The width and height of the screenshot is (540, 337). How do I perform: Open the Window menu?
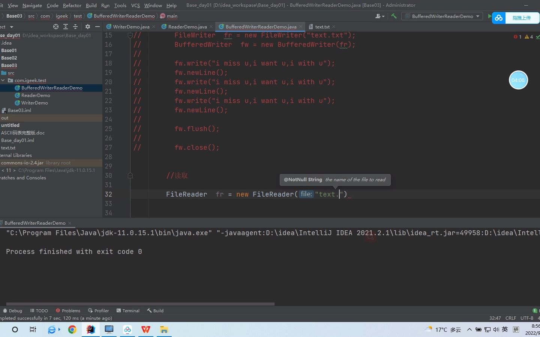153,5
